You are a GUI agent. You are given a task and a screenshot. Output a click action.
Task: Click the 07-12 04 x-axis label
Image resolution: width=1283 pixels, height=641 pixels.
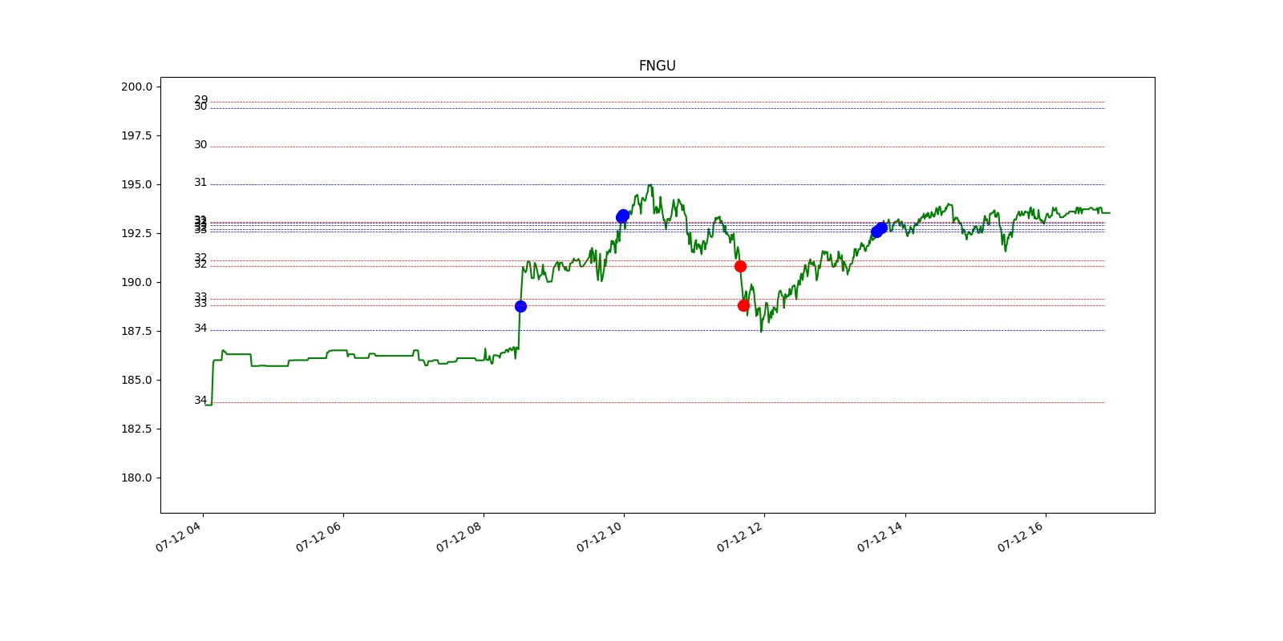(x=180, y=536)
